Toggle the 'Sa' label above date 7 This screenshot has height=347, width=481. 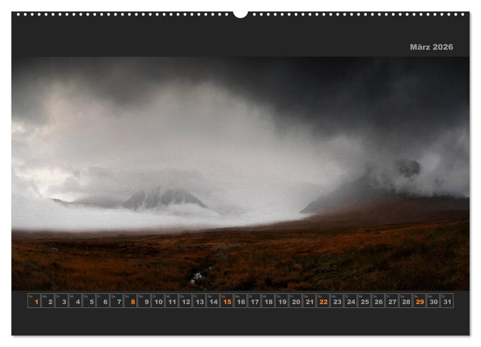point(114,295)
